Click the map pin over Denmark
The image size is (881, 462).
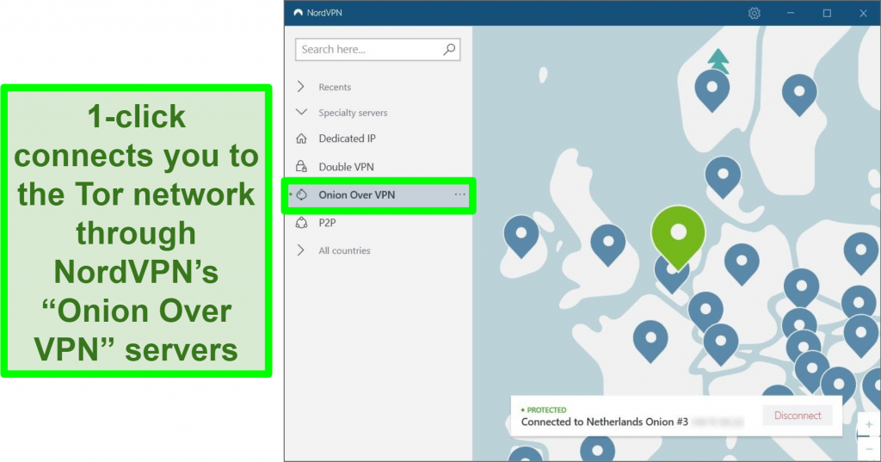tap(723, 176)
